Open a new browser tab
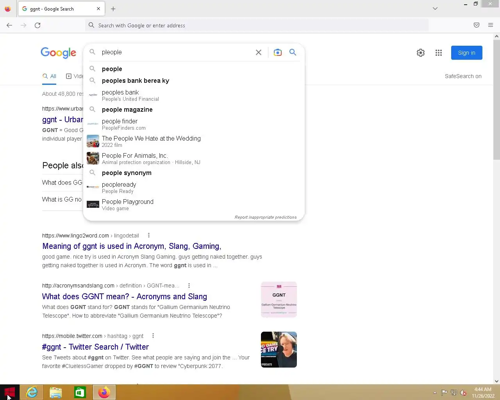 coord(113,9)
